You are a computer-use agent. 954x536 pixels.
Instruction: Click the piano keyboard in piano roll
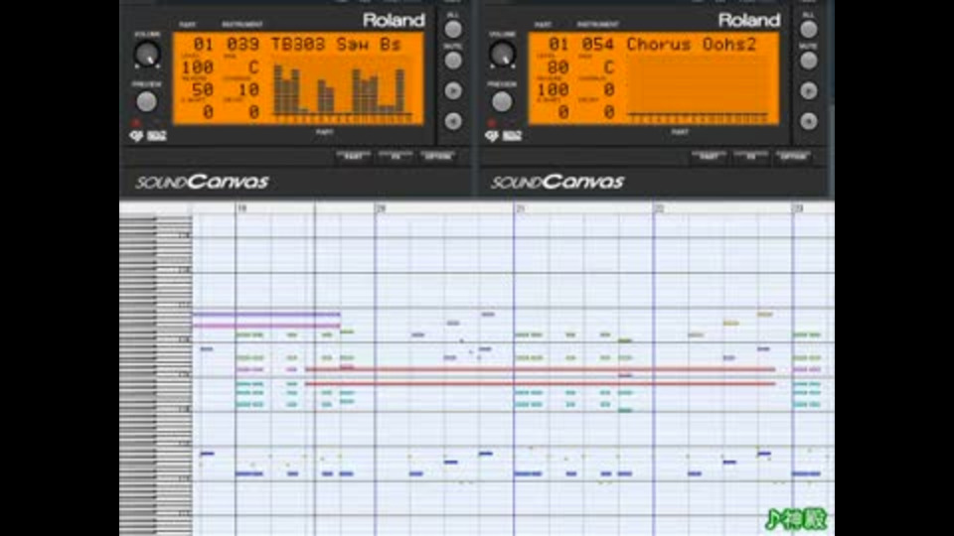pos(156,374)
